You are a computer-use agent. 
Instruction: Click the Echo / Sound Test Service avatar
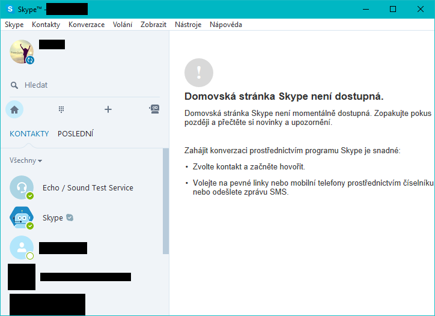pyautogui.click(x=22, y=187)
